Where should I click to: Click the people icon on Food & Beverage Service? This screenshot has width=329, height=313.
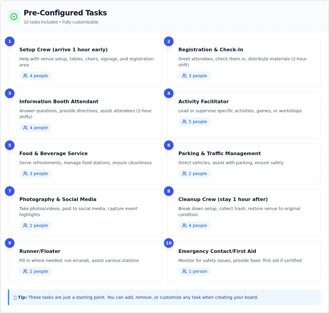pyautogui.click(x=25, y=174)
